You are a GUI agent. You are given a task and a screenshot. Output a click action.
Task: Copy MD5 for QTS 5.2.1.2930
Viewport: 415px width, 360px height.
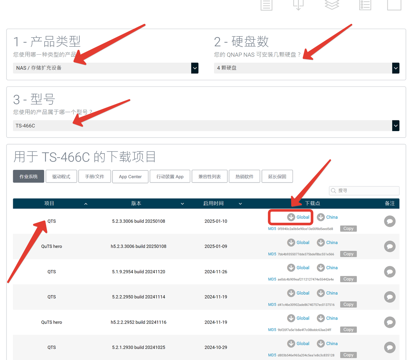(x=348, y=355)
